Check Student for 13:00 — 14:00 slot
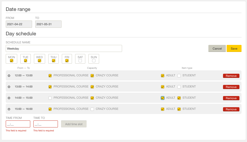The width and height of the screenshot is (247, 142). pyautogui.click(x=179, y=87)
